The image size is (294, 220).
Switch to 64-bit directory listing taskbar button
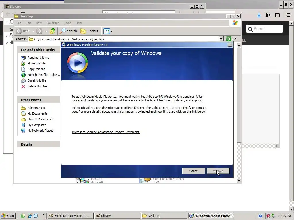click(x=70, y=216)
